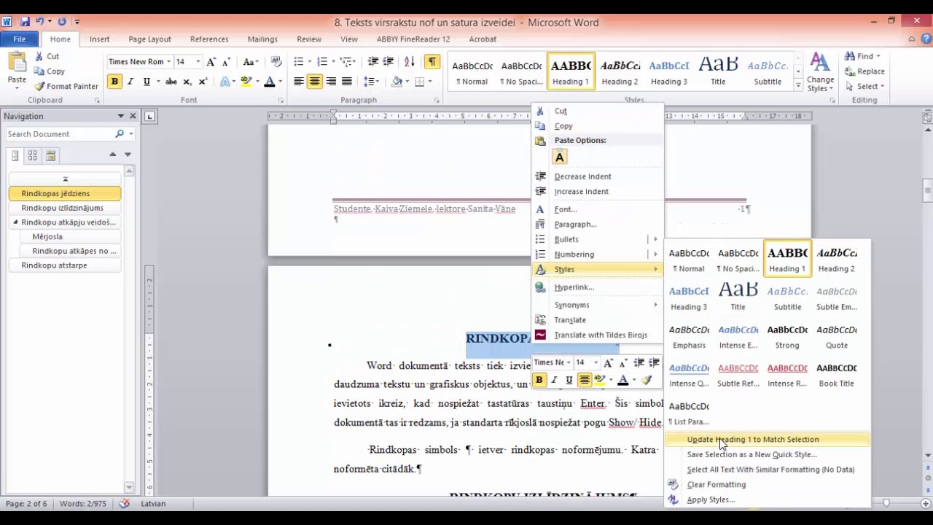Open the File tab
The height and width of the screenshot is (525, 933).
click(x=20, y=39)
